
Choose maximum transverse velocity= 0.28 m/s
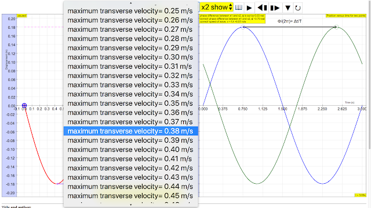click(130, 39)
